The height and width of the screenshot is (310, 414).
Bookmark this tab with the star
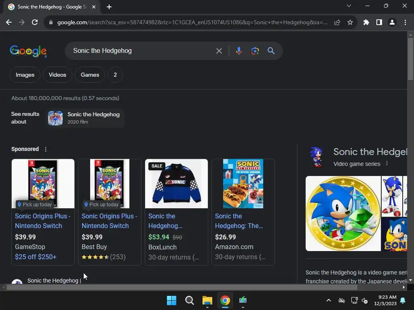tap(350, 23)
